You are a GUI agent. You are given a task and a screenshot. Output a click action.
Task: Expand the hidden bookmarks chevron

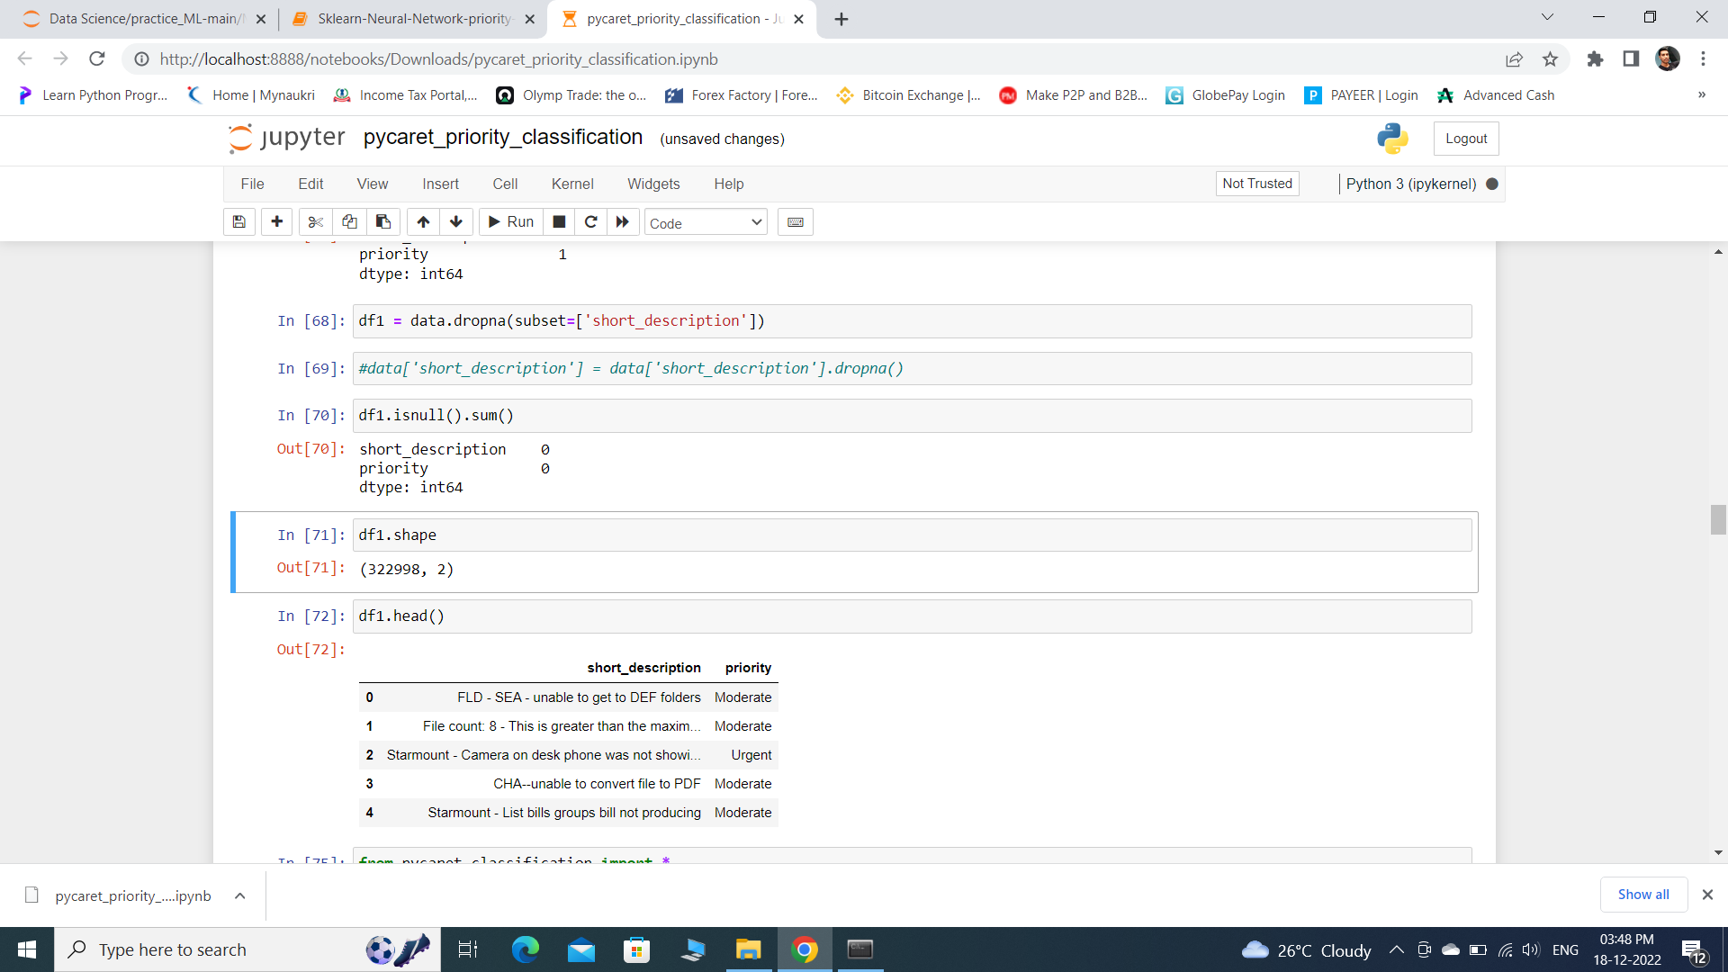coord(1701,95)
